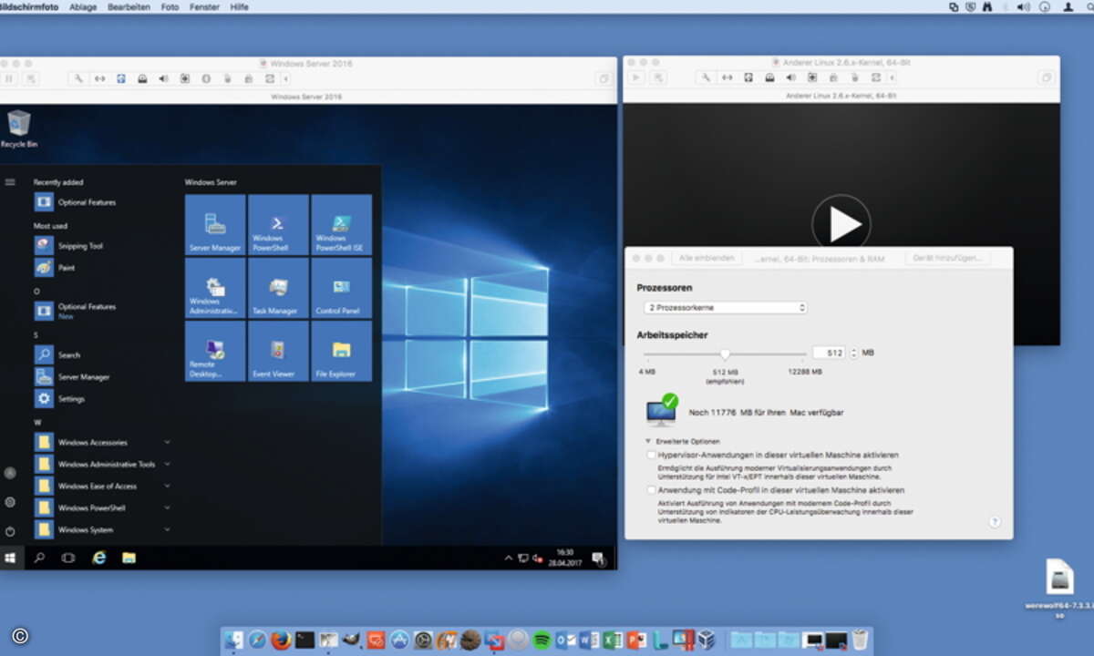This screenshot has height=656, width=1094.
Task: Click the memory stepper arrows
Action: pyautogui.click(x=853, y=353)
